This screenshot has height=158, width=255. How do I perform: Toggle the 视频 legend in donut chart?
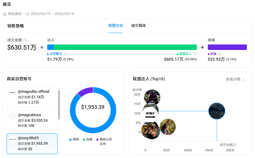click(x=74, y=139)
